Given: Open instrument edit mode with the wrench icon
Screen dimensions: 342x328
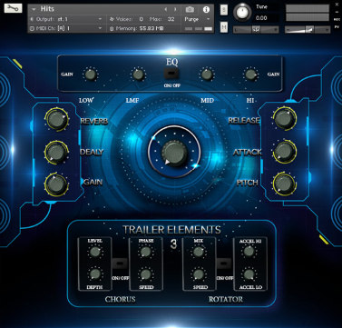Looking at the screenshot, I should pyautogui.click(x=13, y=8).
